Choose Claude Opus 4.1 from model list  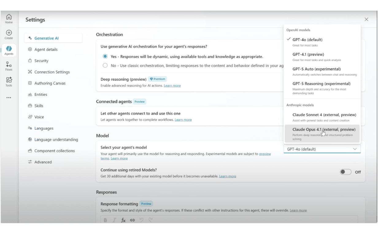click(322, 134)
